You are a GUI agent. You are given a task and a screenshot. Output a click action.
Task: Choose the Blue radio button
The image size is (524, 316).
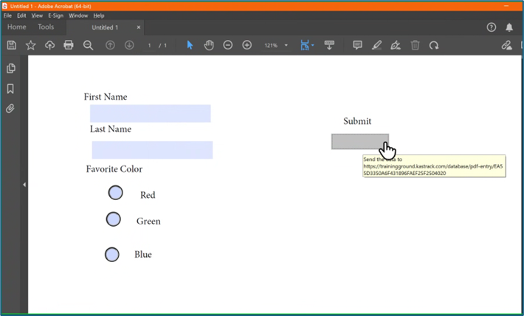(x=112, y=255)
